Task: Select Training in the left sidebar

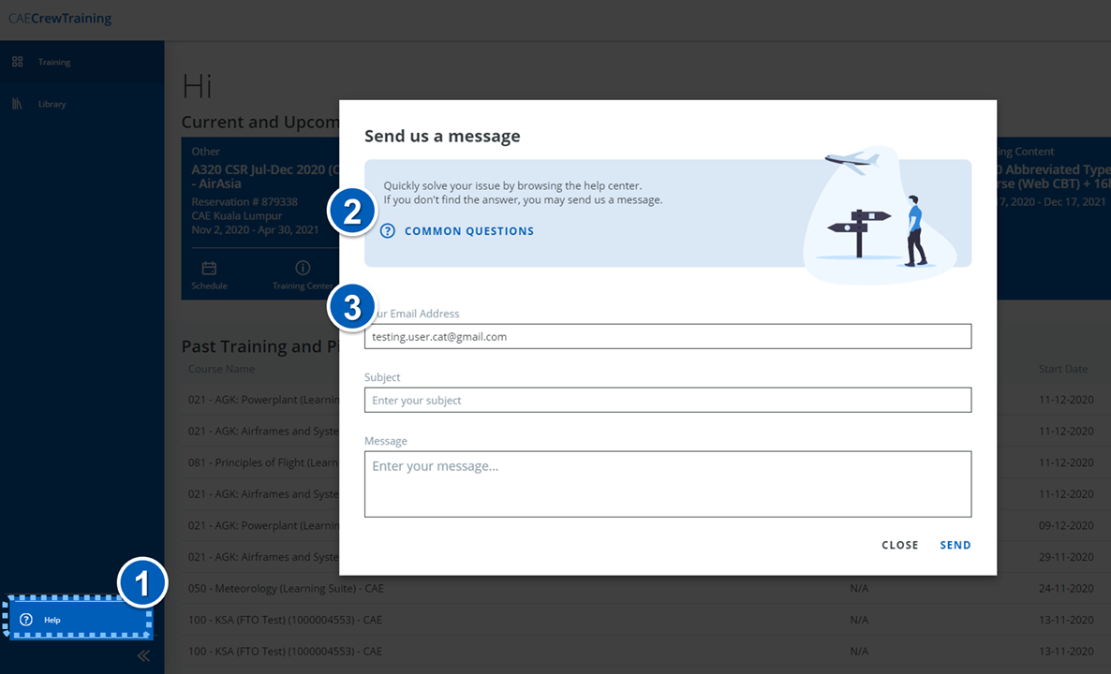Action: pos(54,63)
